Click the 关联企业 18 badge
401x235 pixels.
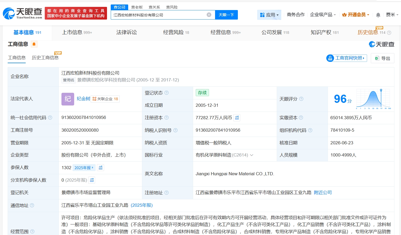point(105,99)
